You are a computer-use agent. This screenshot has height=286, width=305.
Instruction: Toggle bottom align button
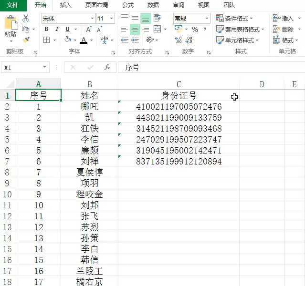(146, 18)
